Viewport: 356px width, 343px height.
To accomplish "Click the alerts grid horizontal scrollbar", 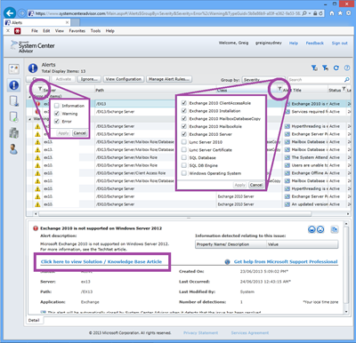I will (175, 213).
